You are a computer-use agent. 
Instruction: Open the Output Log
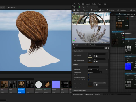pyautogui.click(x=89, y=94)
